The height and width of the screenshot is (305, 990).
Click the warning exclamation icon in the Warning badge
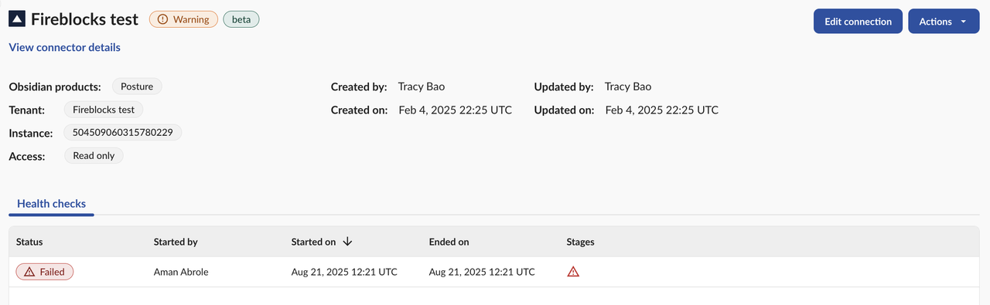pos(162,19)
